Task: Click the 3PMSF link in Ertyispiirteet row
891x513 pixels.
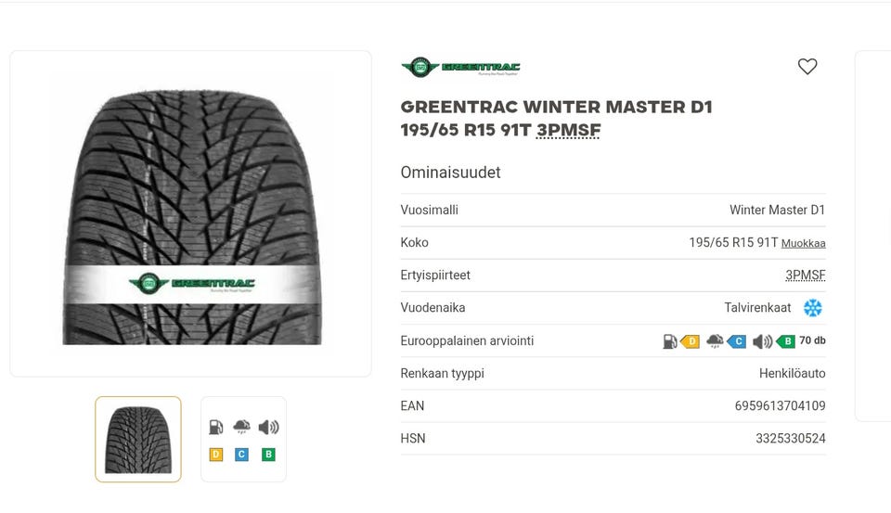Action: tap(806, 276)
